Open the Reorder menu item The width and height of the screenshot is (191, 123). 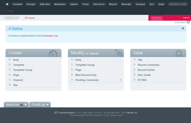coord(126,4)
